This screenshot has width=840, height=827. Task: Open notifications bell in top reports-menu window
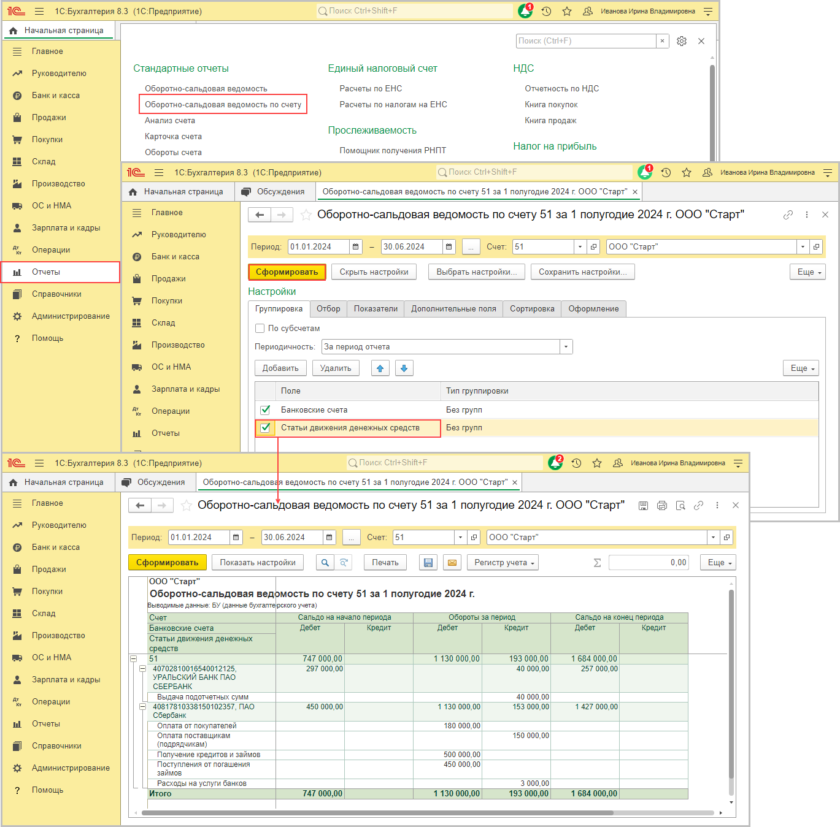coord(525,11)
